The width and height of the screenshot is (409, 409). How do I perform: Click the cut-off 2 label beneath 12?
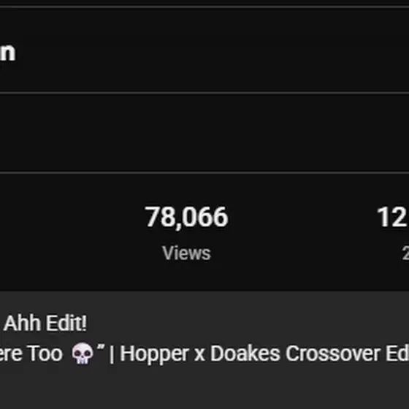click(x=405, y=253)
